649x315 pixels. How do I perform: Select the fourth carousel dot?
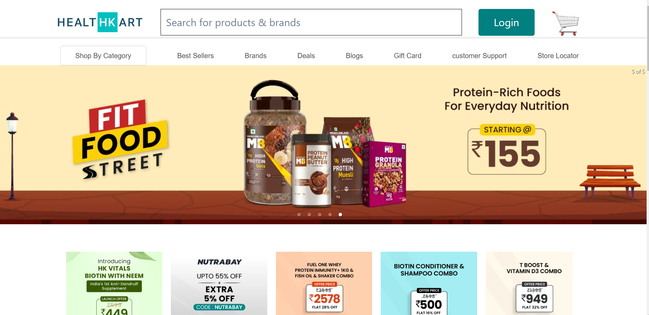point(330,215)
